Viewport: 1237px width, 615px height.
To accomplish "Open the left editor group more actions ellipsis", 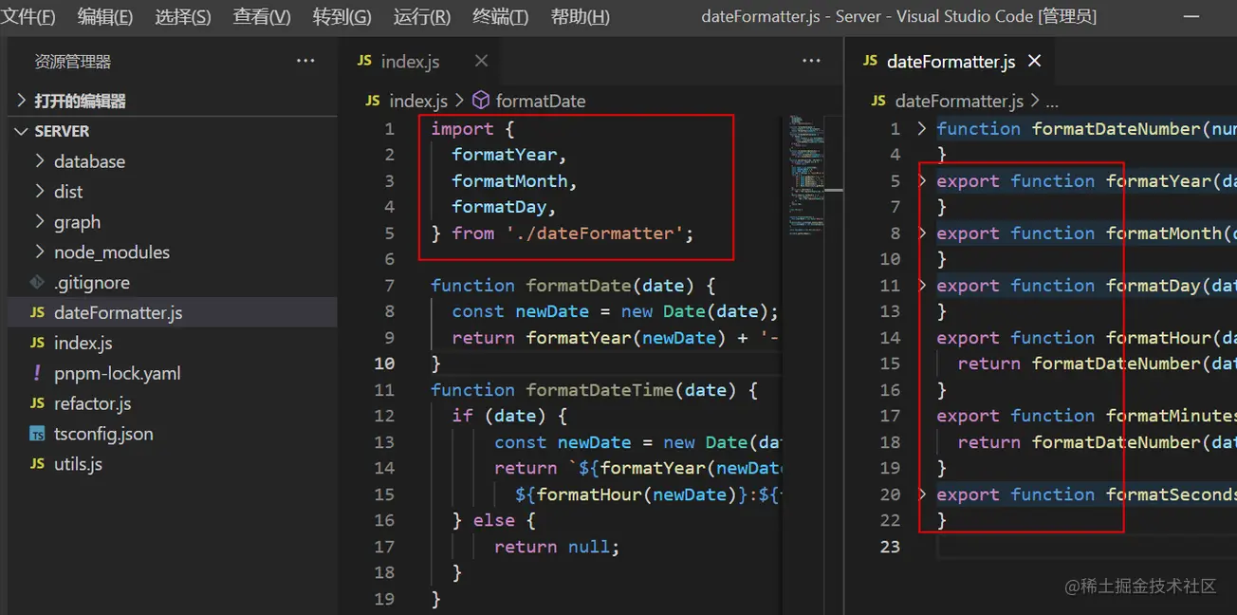I will pyautogui.click(x=811, y=61).
